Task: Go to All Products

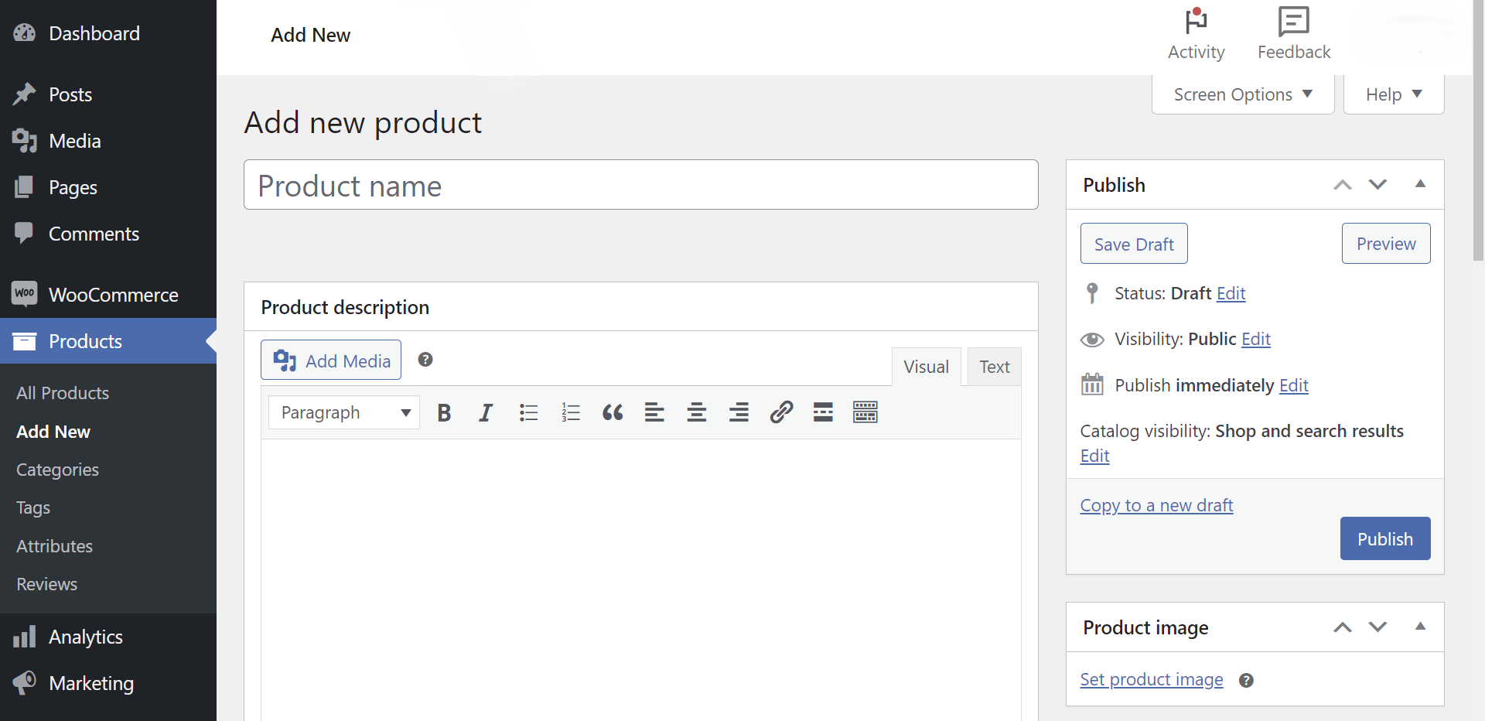Action: [63, 393]
